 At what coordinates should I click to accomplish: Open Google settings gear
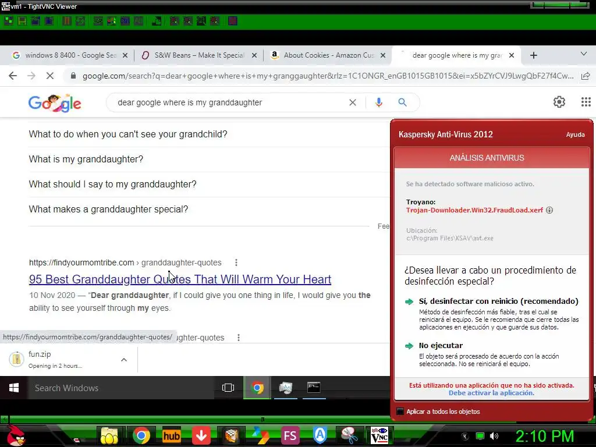(x=559, y=102)
